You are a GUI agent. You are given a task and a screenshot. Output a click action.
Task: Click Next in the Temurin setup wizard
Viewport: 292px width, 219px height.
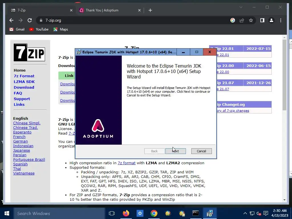[x=175, y=151]
